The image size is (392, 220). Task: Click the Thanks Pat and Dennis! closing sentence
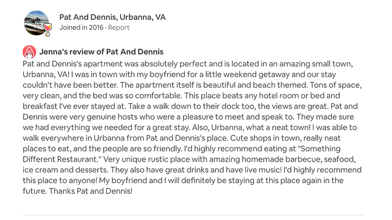[x=91, y=191]
